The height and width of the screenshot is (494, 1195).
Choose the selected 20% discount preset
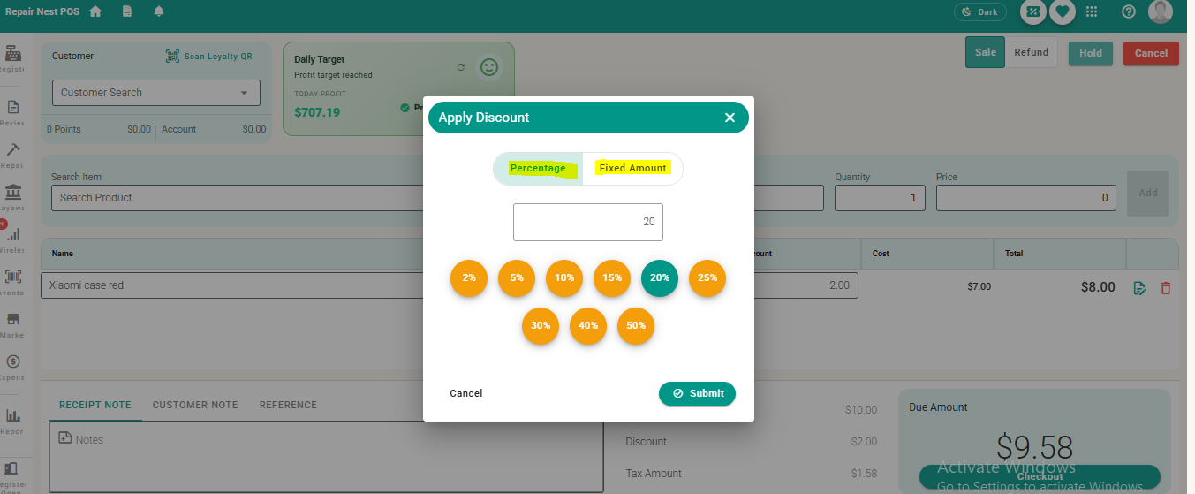660,277
